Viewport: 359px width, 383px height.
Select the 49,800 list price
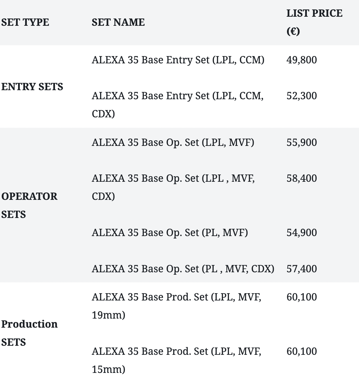pyautogui.click(x=302, y=60)
